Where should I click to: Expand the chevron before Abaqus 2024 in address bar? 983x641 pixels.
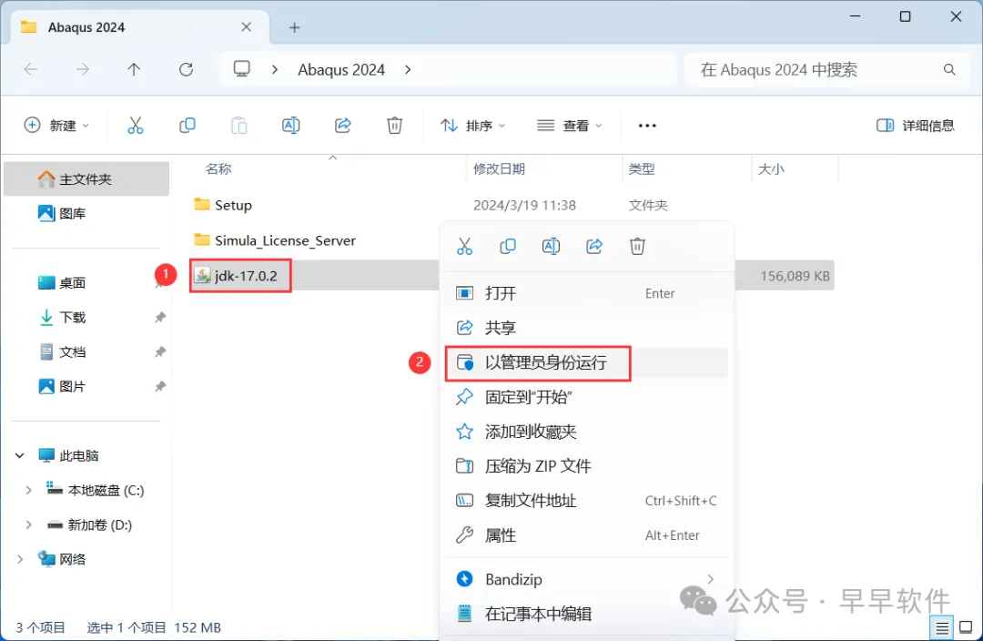click(x=275, y=69)
